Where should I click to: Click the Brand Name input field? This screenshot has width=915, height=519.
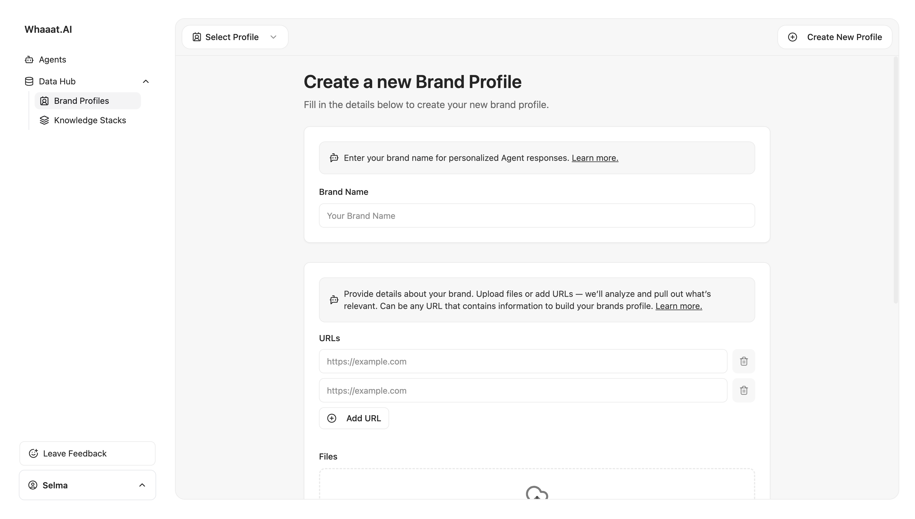click(x=536, y=216)
